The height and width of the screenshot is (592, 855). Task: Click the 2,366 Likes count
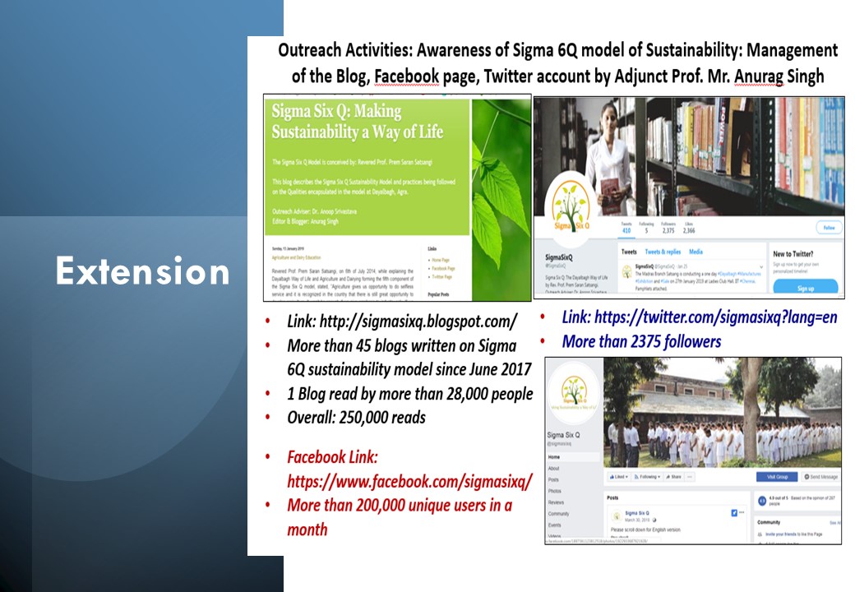tap(689, 228)
